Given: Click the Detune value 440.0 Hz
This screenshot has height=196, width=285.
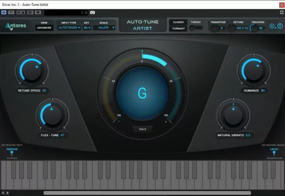Looking at the screenshot, I should pos(242,28).
